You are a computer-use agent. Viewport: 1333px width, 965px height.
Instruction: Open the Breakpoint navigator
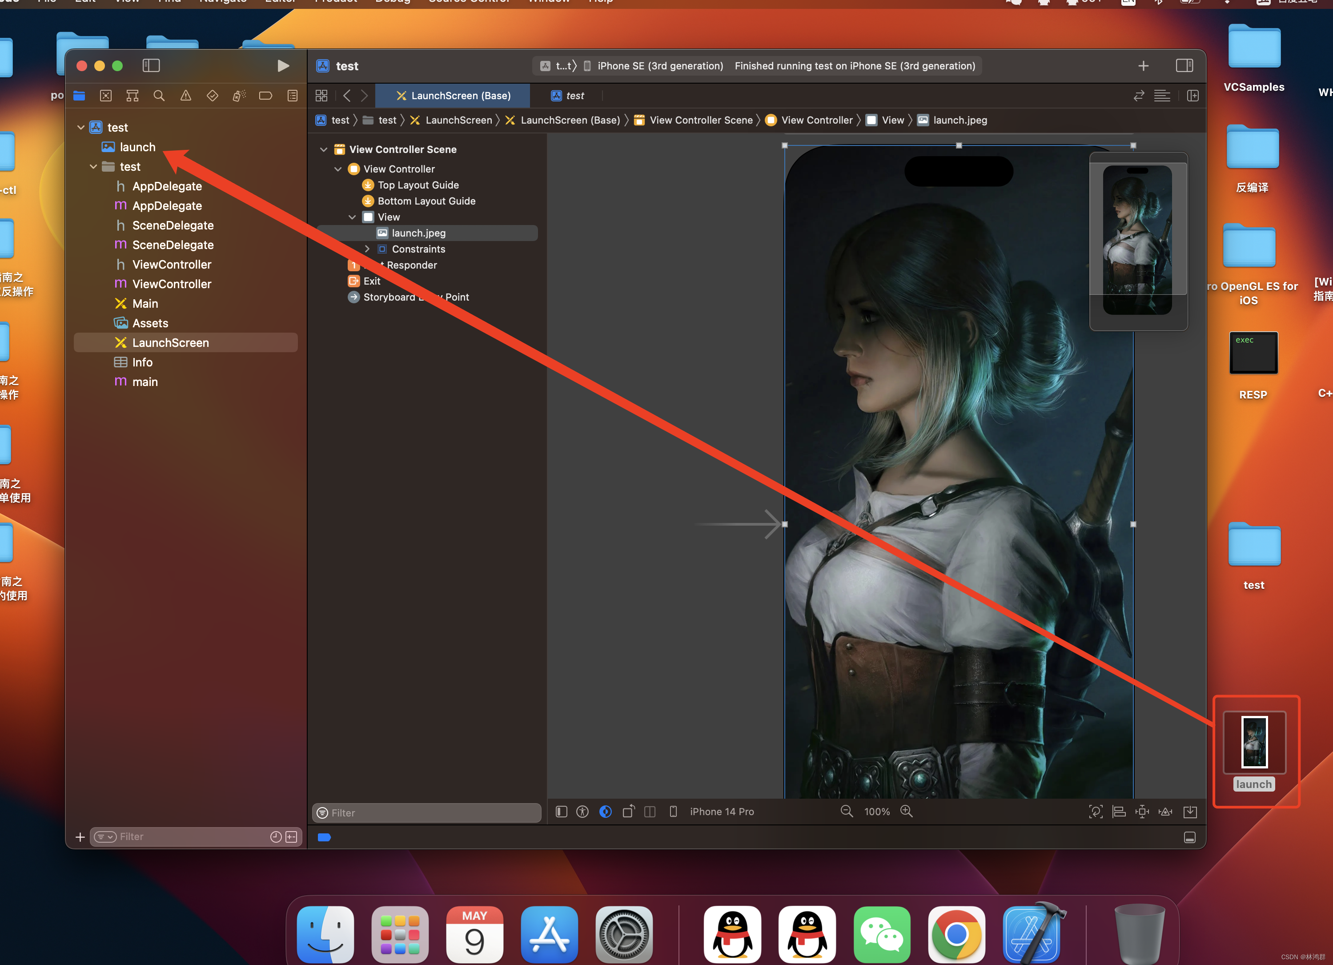pos(265,96)
